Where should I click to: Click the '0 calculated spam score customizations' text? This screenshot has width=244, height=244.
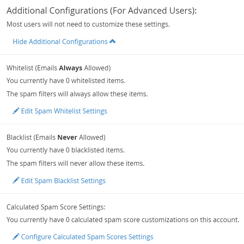pos(123,220)
